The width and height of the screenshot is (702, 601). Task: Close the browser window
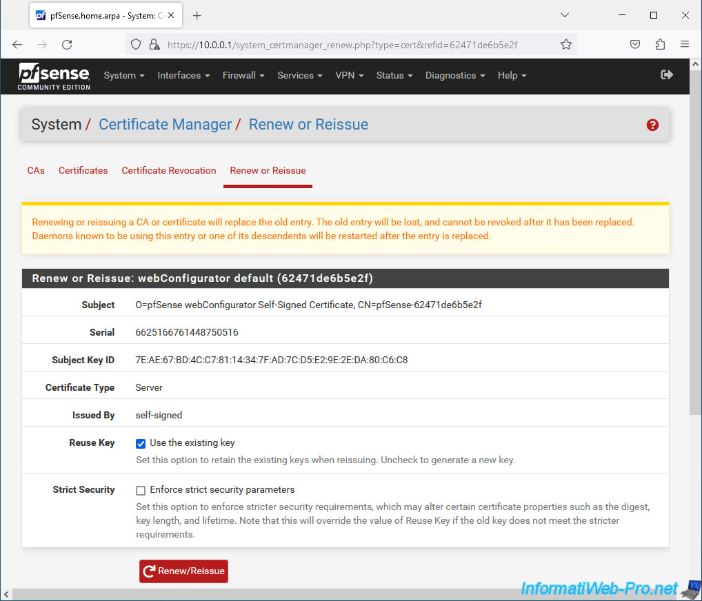pyautogui.click(x=685, y=15)
